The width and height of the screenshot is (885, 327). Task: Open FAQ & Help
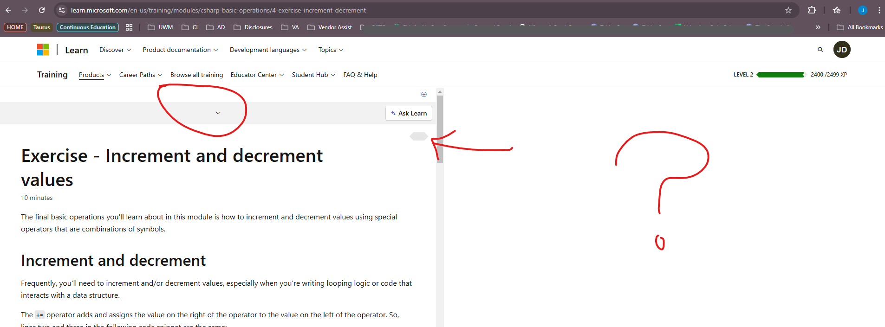(360, 75)
